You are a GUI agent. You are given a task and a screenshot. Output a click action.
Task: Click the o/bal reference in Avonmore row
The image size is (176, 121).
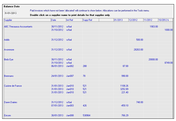69,50
